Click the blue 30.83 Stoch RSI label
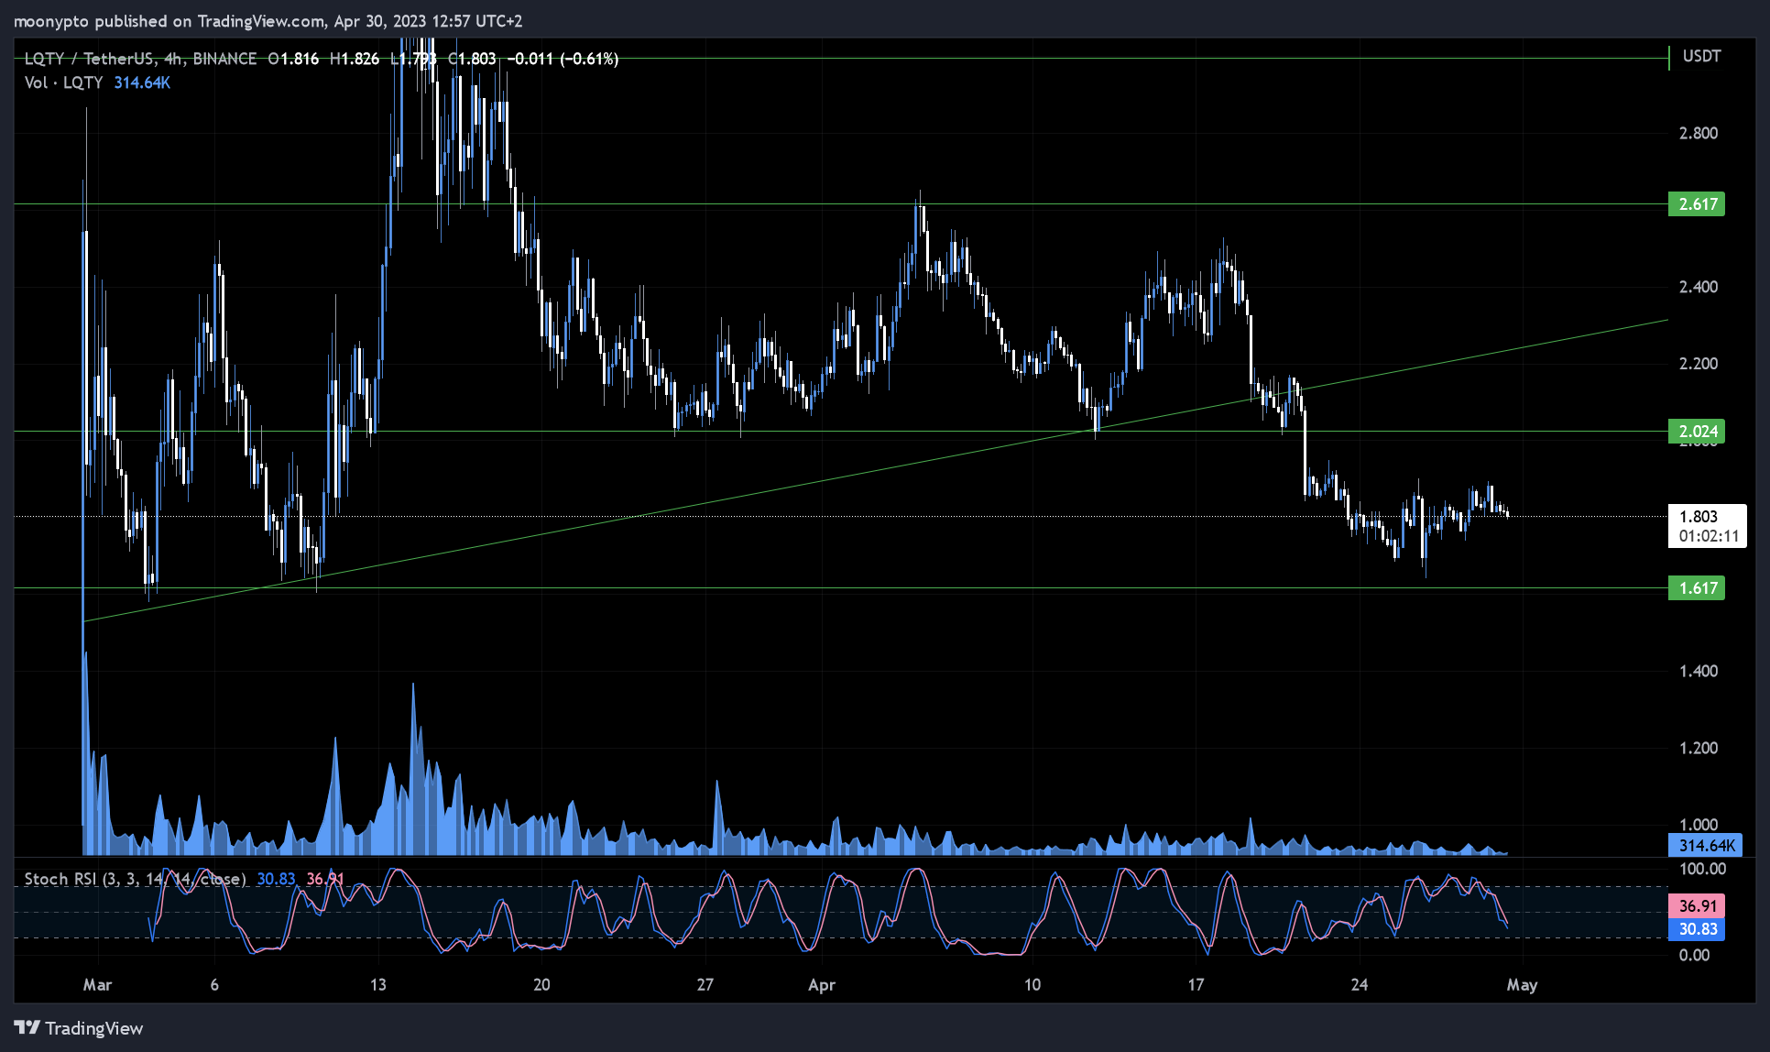The height and width of the screenshot is (1052, 1770). [1697, 929]
